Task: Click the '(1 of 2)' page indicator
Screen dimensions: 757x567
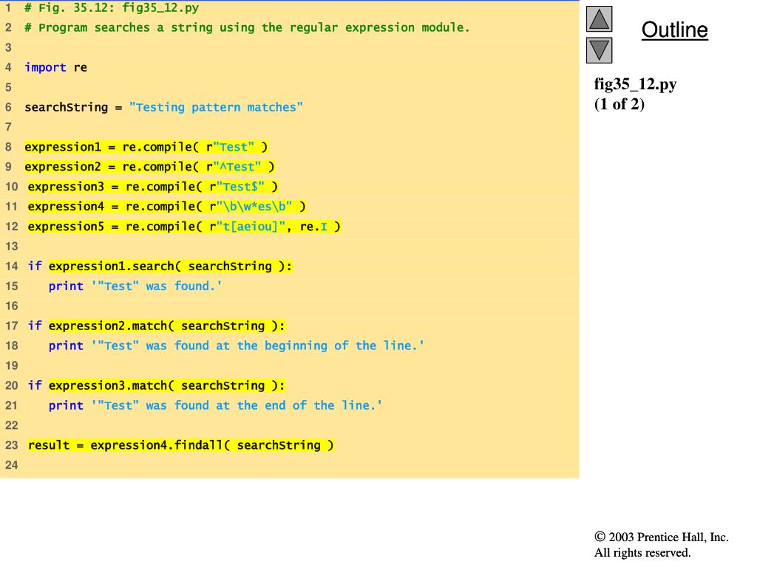Action: (619, 104)
